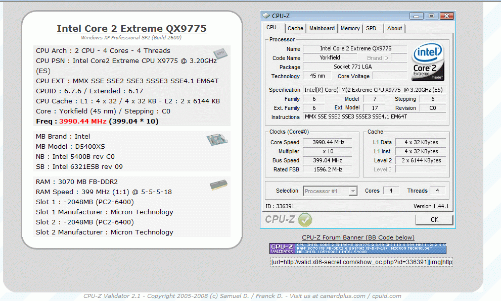Screen dimensions: 501x301
Task: Open the About tab
Action: pyautogui.click(x=395, y=28)
